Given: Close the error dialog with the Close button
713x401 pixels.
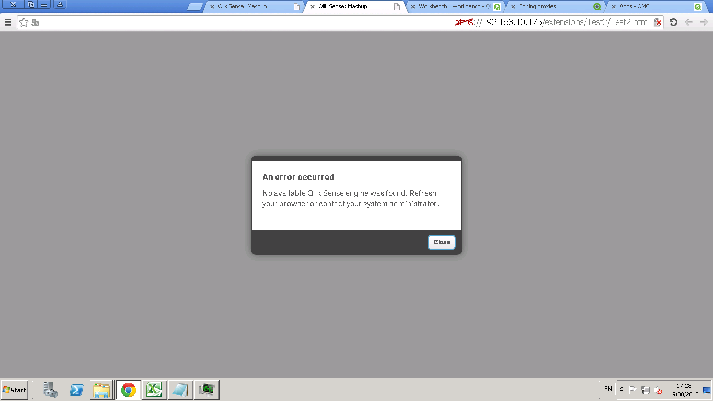Looking at the screenshot, I should (x=442, y=242).
